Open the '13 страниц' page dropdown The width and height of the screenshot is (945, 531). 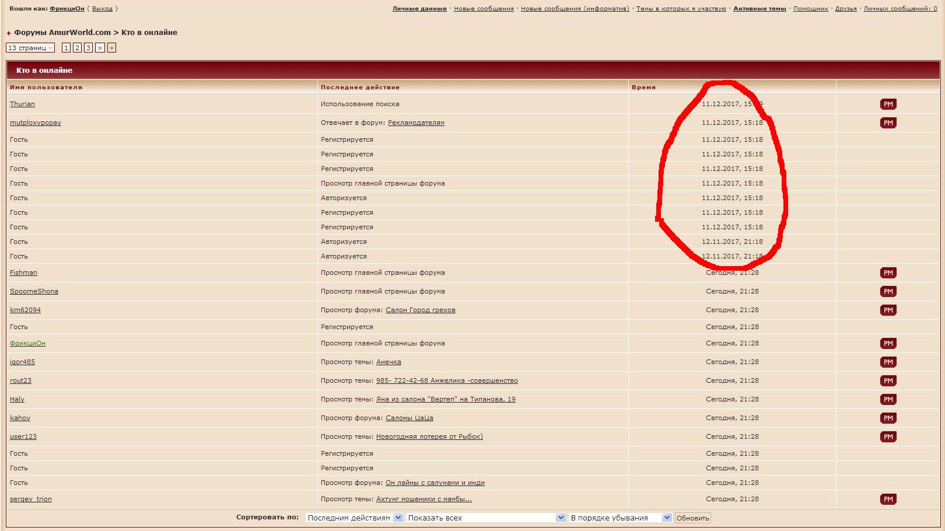pos(30,48)
